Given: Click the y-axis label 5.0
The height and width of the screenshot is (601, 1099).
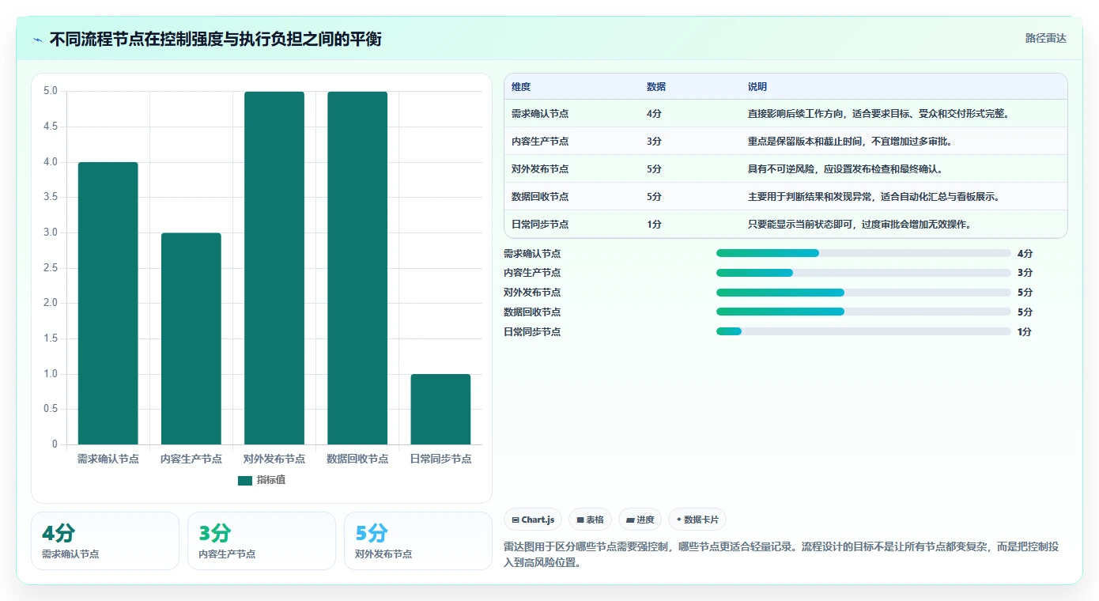Looking at the screenshot, I should click(x=51, y=91).
